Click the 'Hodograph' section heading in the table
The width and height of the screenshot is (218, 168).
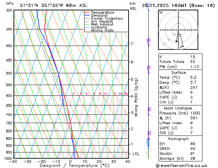point(178,139)
